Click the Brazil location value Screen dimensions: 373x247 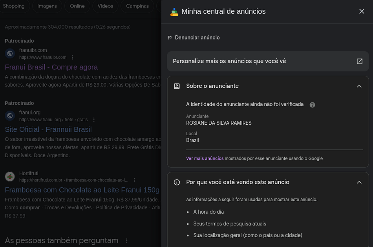point(192,140)
